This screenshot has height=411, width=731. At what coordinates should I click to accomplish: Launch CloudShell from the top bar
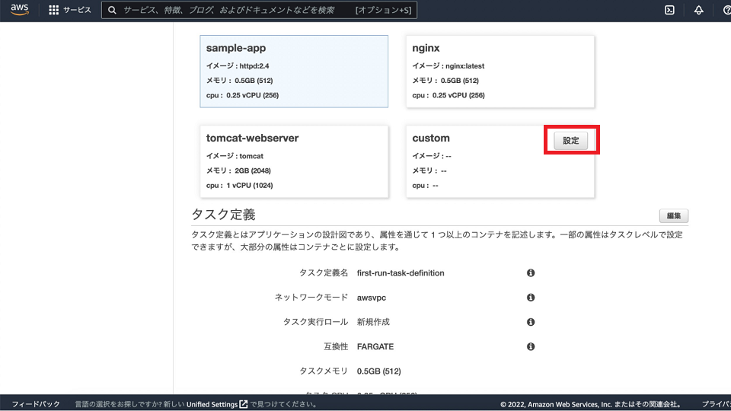click(x=669, y=10)
